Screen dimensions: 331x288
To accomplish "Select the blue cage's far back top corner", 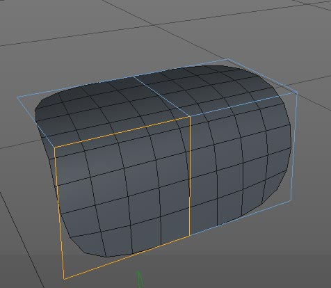I will 228,59.
